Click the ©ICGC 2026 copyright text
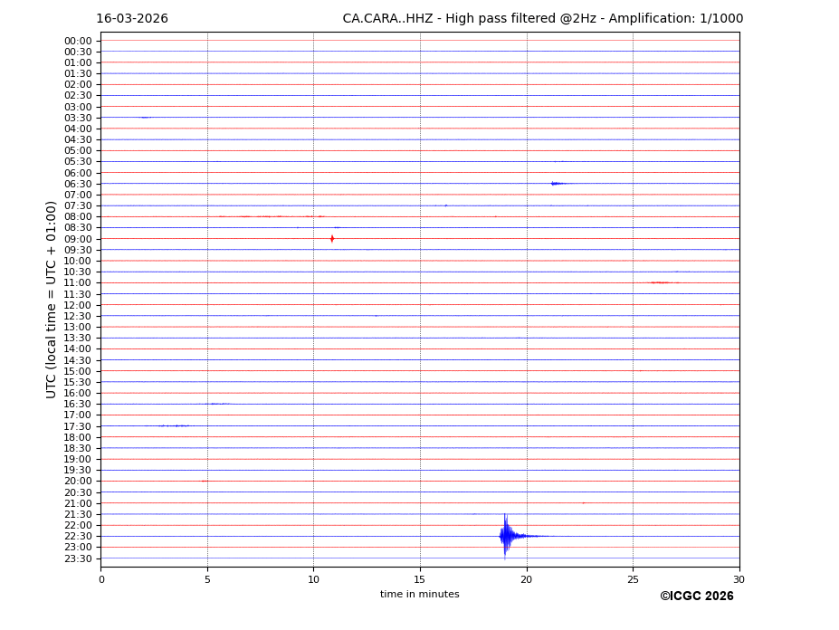The image size is (839, 630). coord(696,597)
